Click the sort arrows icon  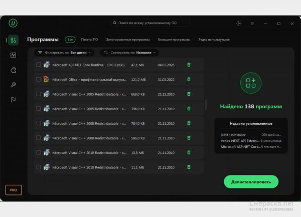coord(106,53)
